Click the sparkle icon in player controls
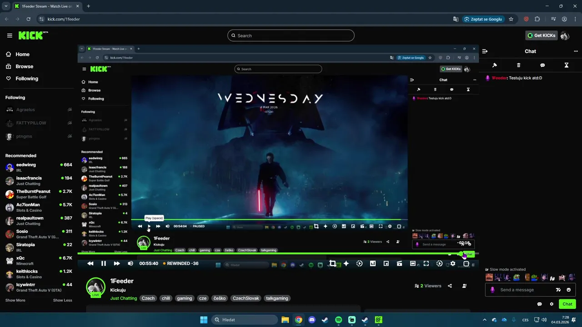Viewport: 582px width, 327px height. pyautogui.click(x=346, y=263)
